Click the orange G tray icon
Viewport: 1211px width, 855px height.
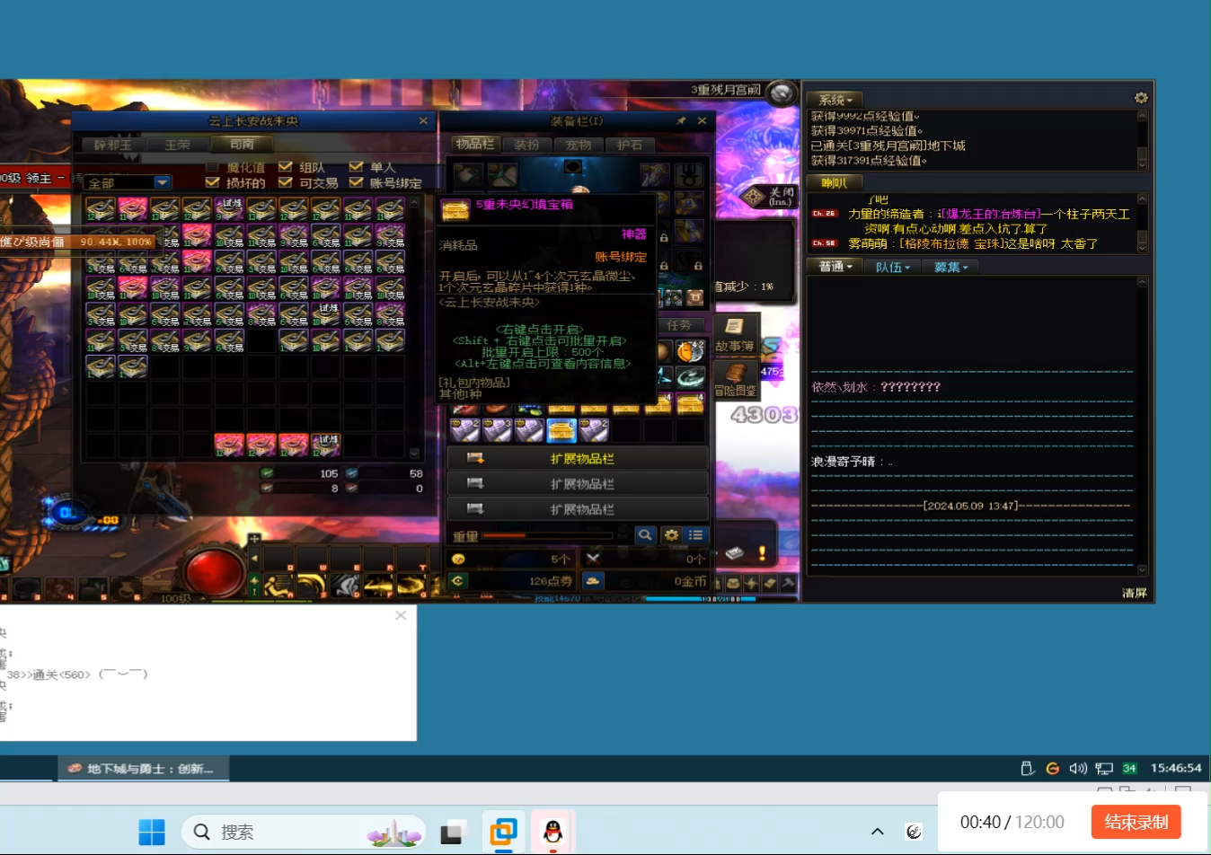pyautogui.click(x=1053, y=769)
